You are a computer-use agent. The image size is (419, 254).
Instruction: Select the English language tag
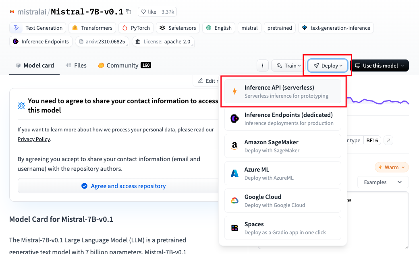click(x=219, y=28)
